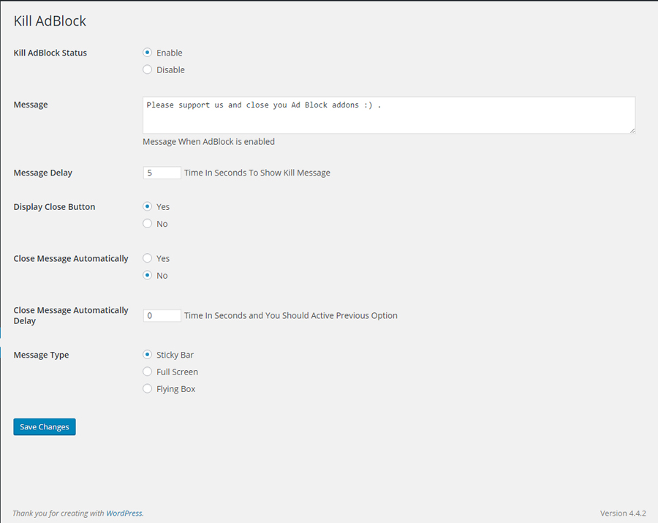Open the WordPress link in footer

124,513
